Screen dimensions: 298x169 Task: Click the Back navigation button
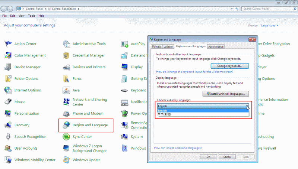[x=4, y=9]
